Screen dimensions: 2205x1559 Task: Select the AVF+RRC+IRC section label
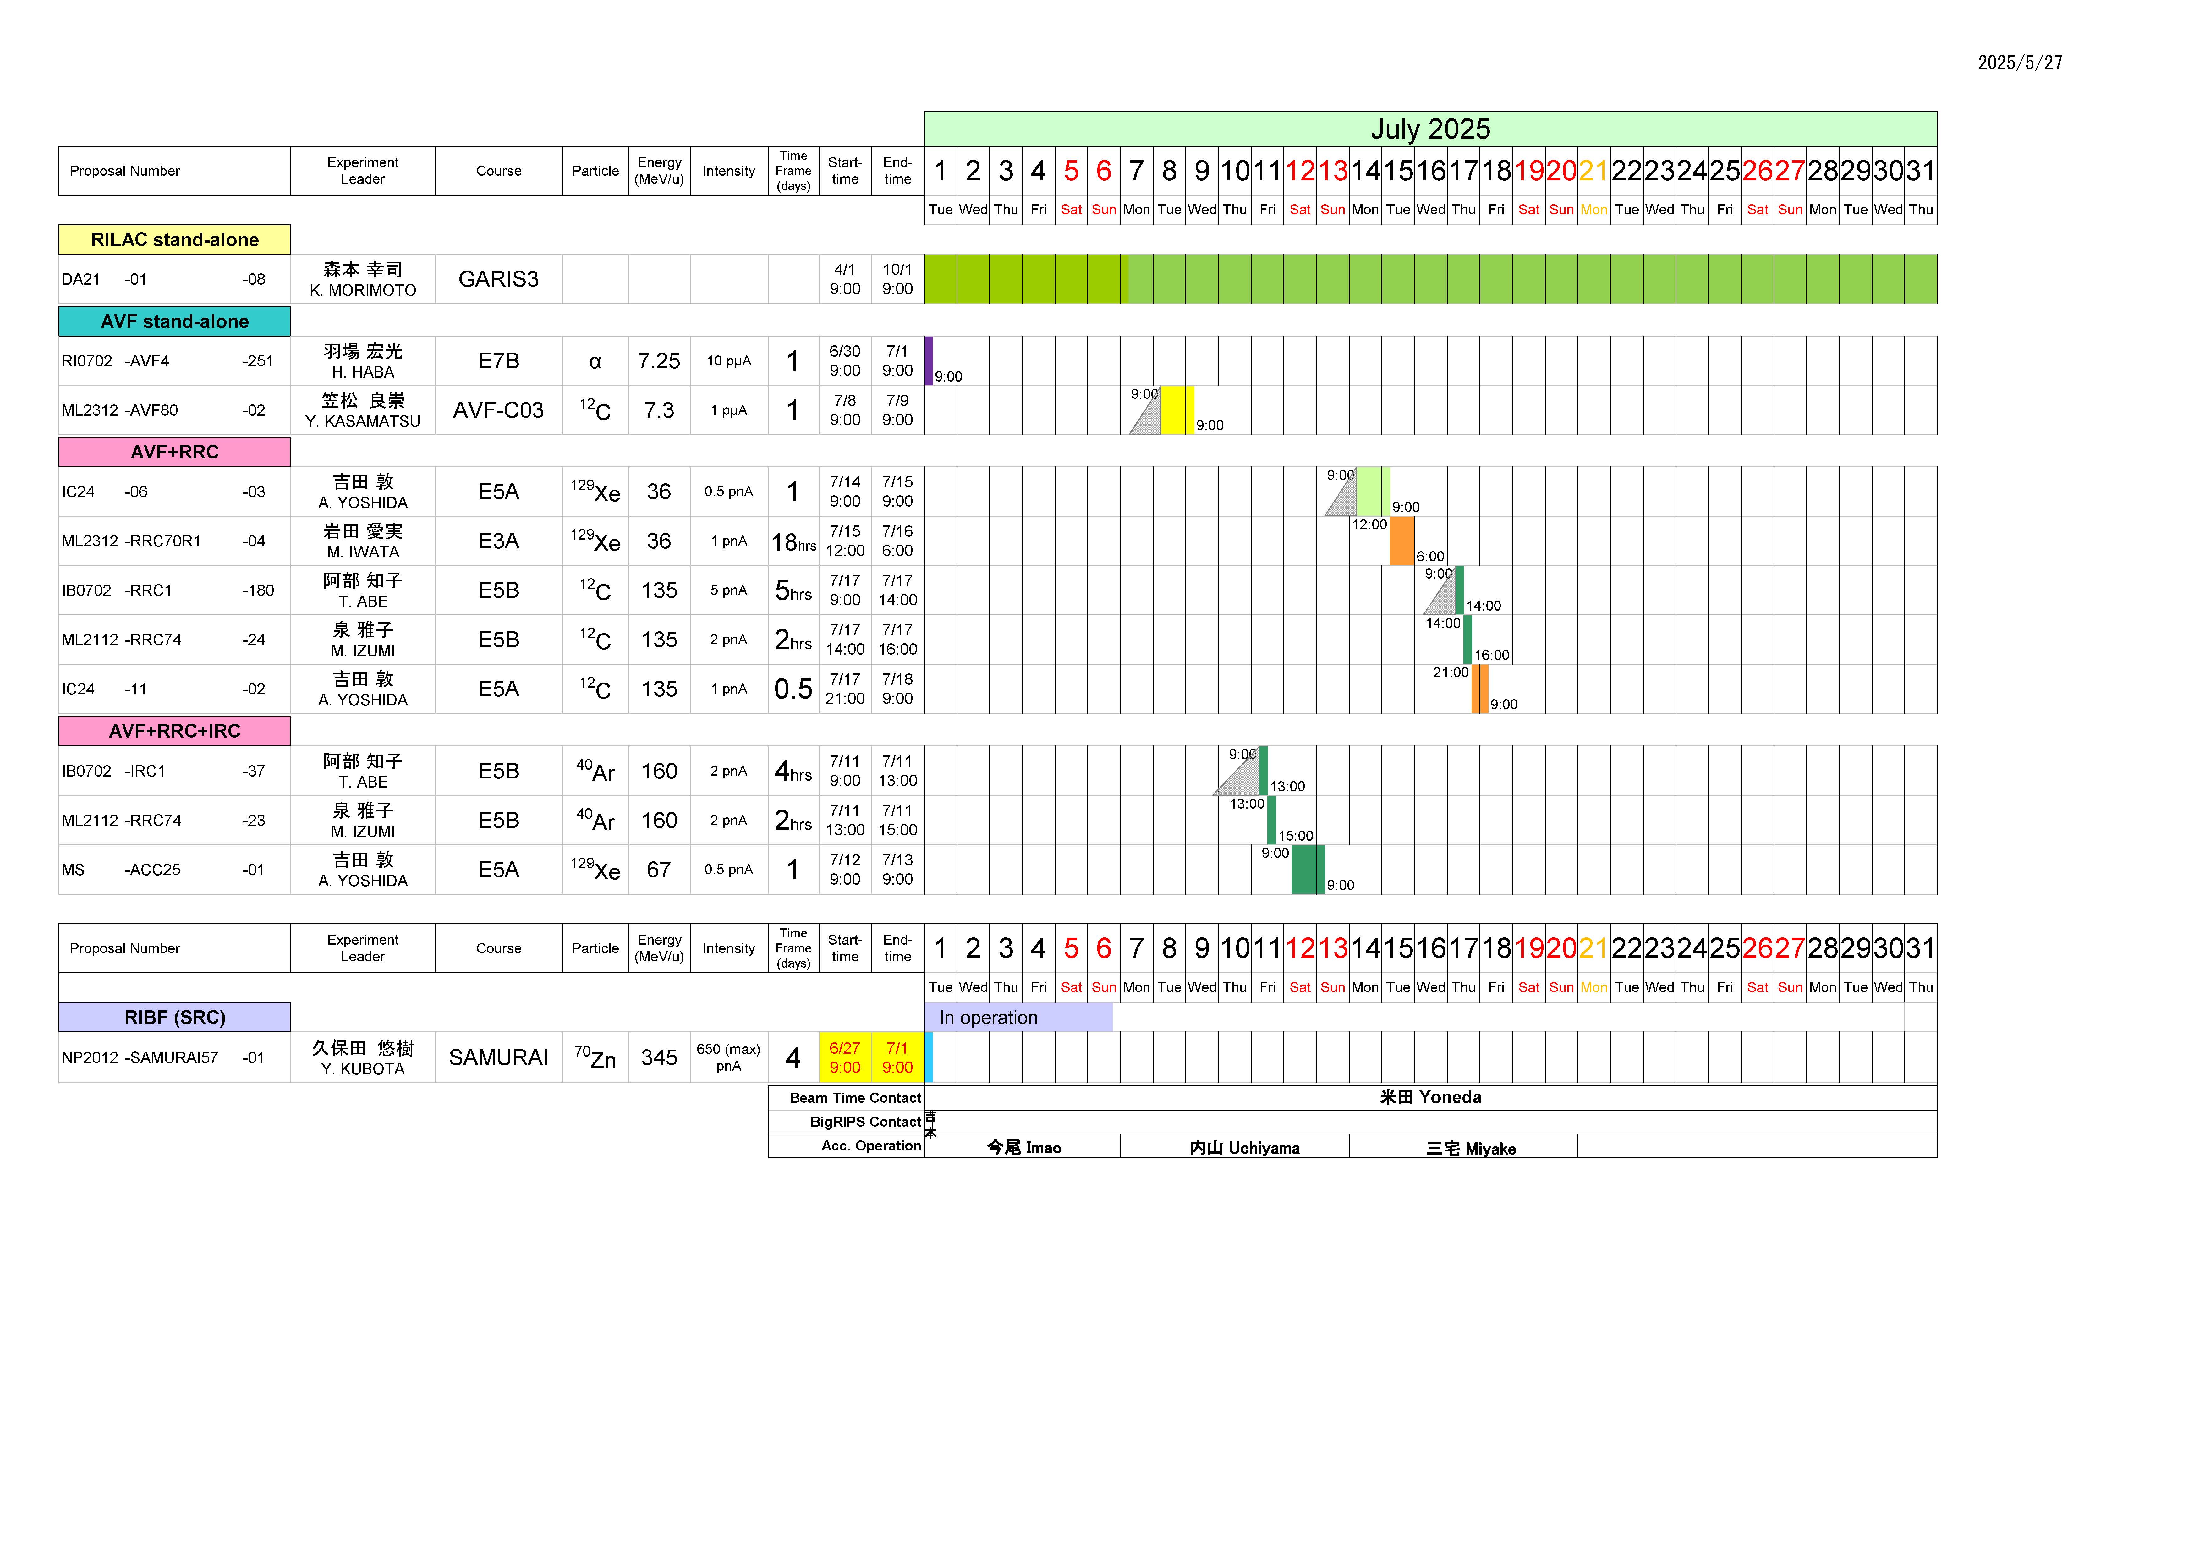click(175, 731)
